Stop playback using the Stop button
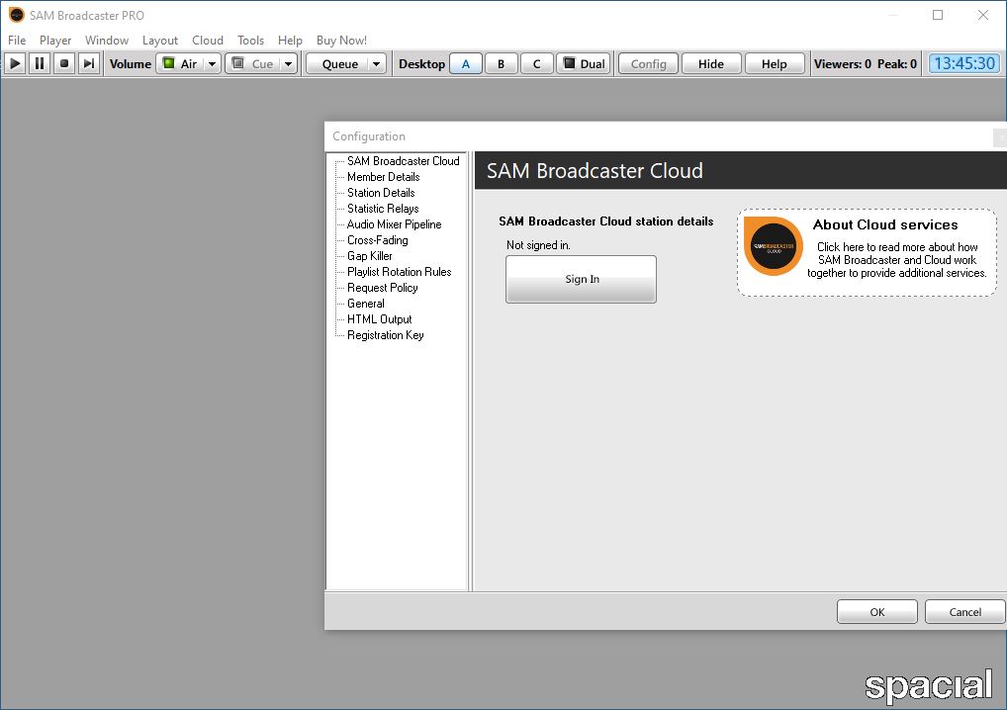The image size is (1007, 710). pyautogui.click(x=64, y=63)
